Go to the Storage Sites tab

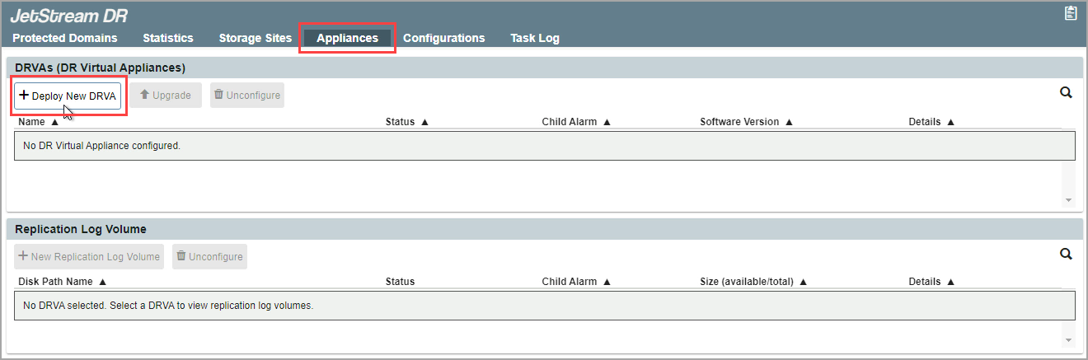point(256,38)
